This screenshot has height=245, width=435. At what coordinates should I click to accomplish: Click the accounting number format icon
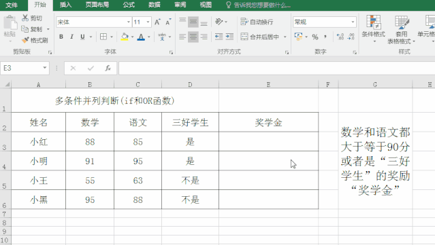tap(298, 37)
